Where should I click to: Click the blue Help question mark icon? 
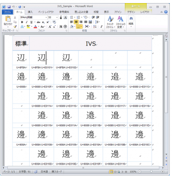[x=166, y=12]
